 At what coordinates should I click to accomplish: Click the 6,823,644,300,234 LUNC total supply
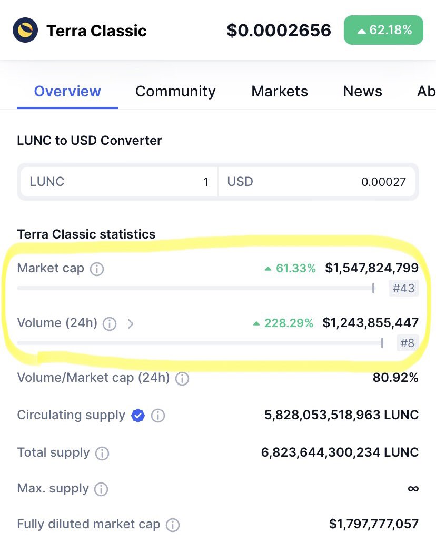(x=340, y=452)
